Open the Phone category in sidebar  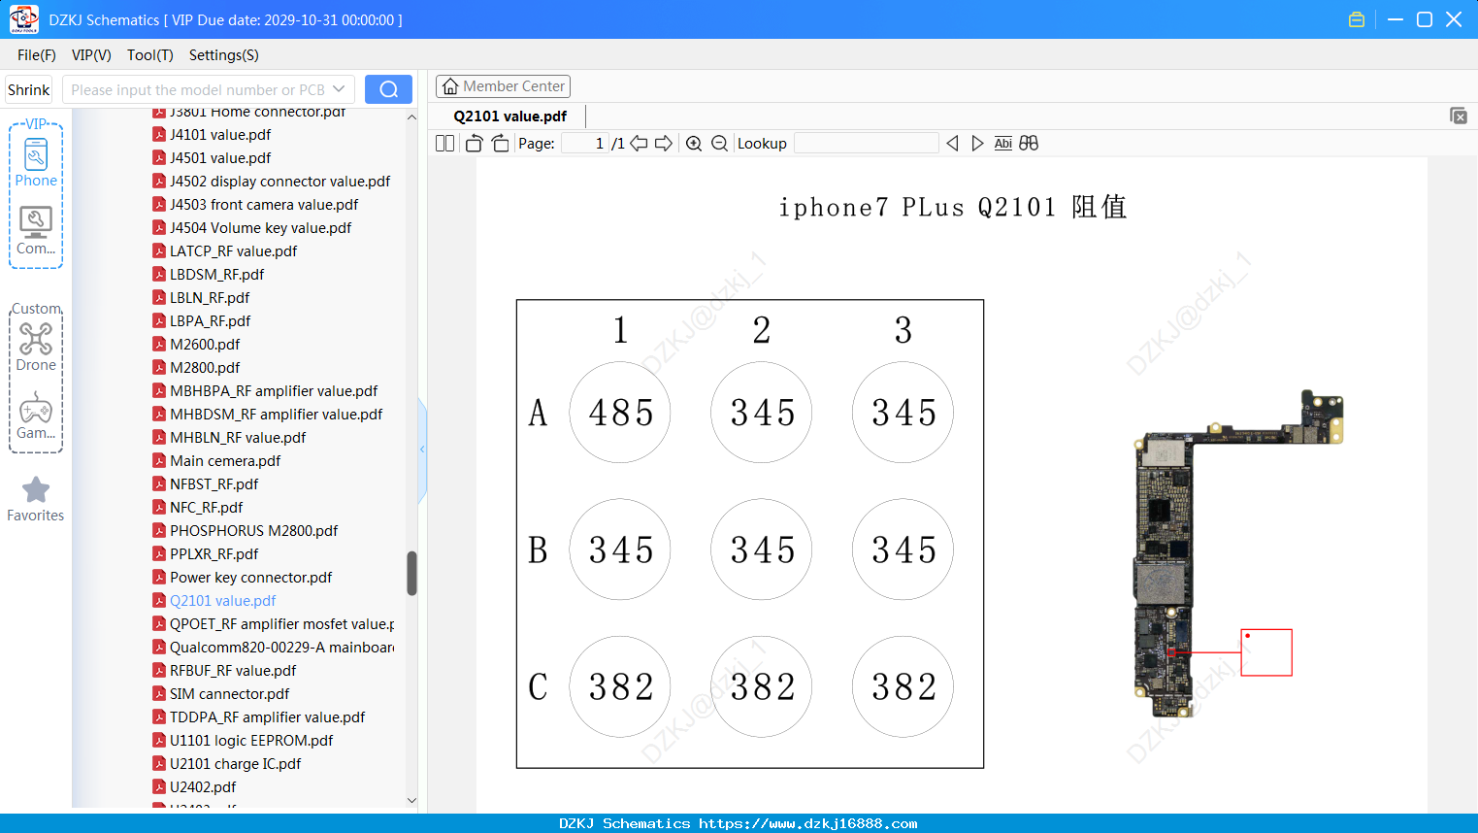click(36, 162)
